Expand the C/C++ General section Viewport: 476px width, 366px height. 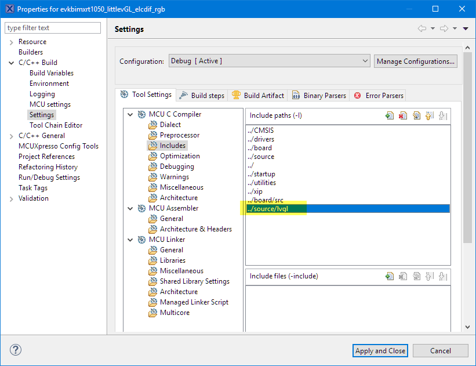[12, 136]
